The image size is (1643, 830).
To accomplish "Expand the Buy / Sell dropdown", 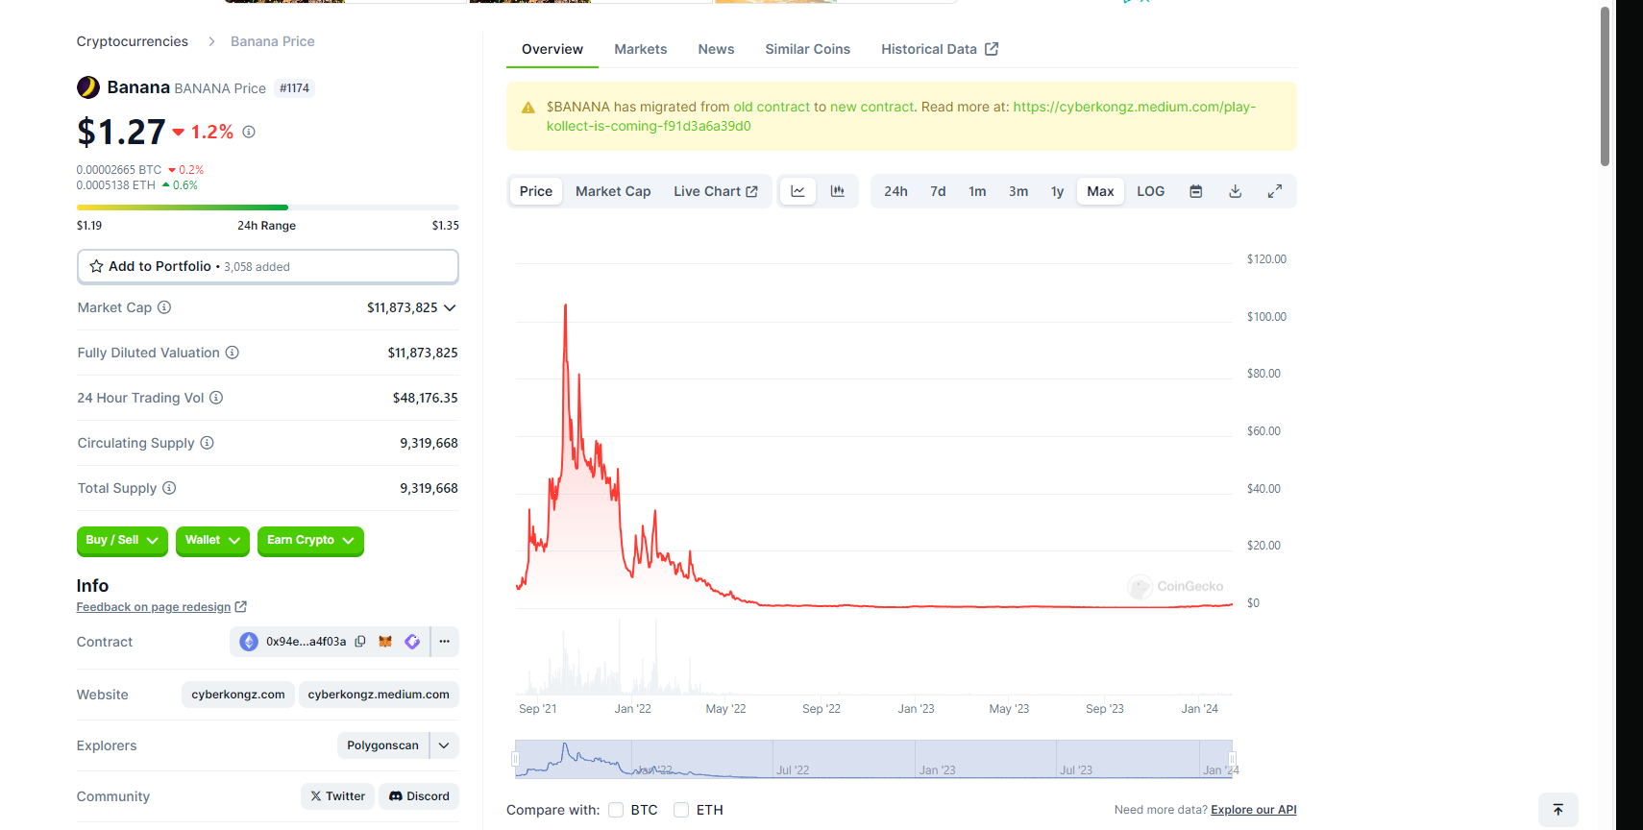I will pos(122,541).
